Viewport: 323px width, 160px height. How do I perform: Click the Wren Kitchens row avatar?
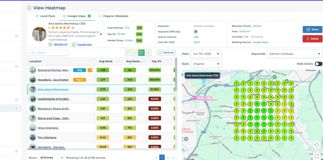point(32,128)
